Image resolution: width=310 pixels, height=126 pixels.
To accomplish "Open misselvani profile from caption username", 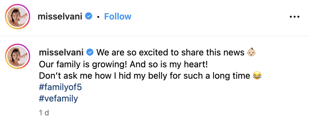I will (x=61, y=53).
